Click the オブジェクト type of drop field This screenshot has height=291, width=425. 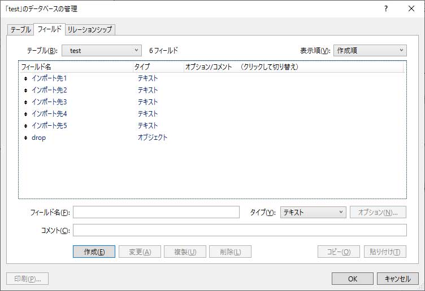(153, 138)
